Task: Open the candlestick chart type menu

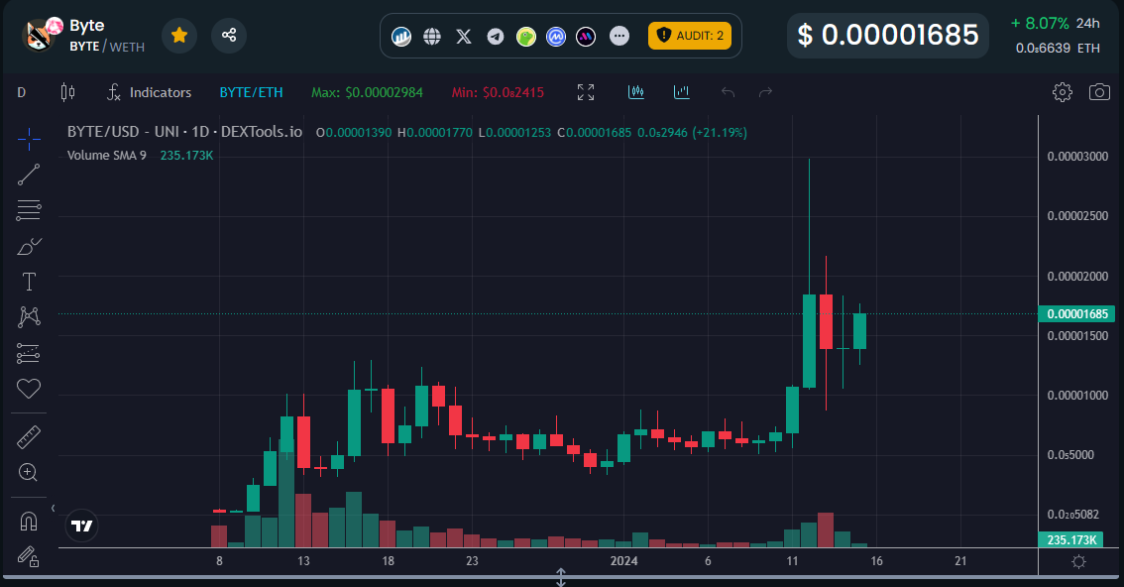Action: pos(68,92)
